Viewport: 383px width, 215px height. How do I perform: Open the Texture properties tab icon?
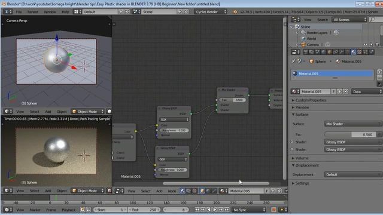359,52
